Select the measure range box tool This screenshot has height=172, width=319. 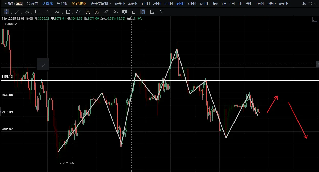(68, 12)
